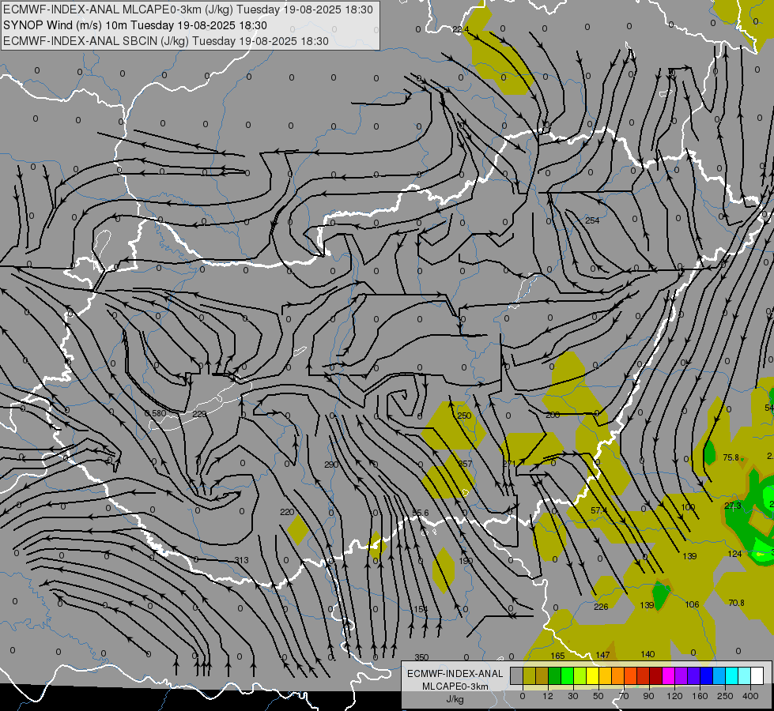Click the '57.4' map value
The width and height of the screenshot is (774, 711).
pos(598,510)
